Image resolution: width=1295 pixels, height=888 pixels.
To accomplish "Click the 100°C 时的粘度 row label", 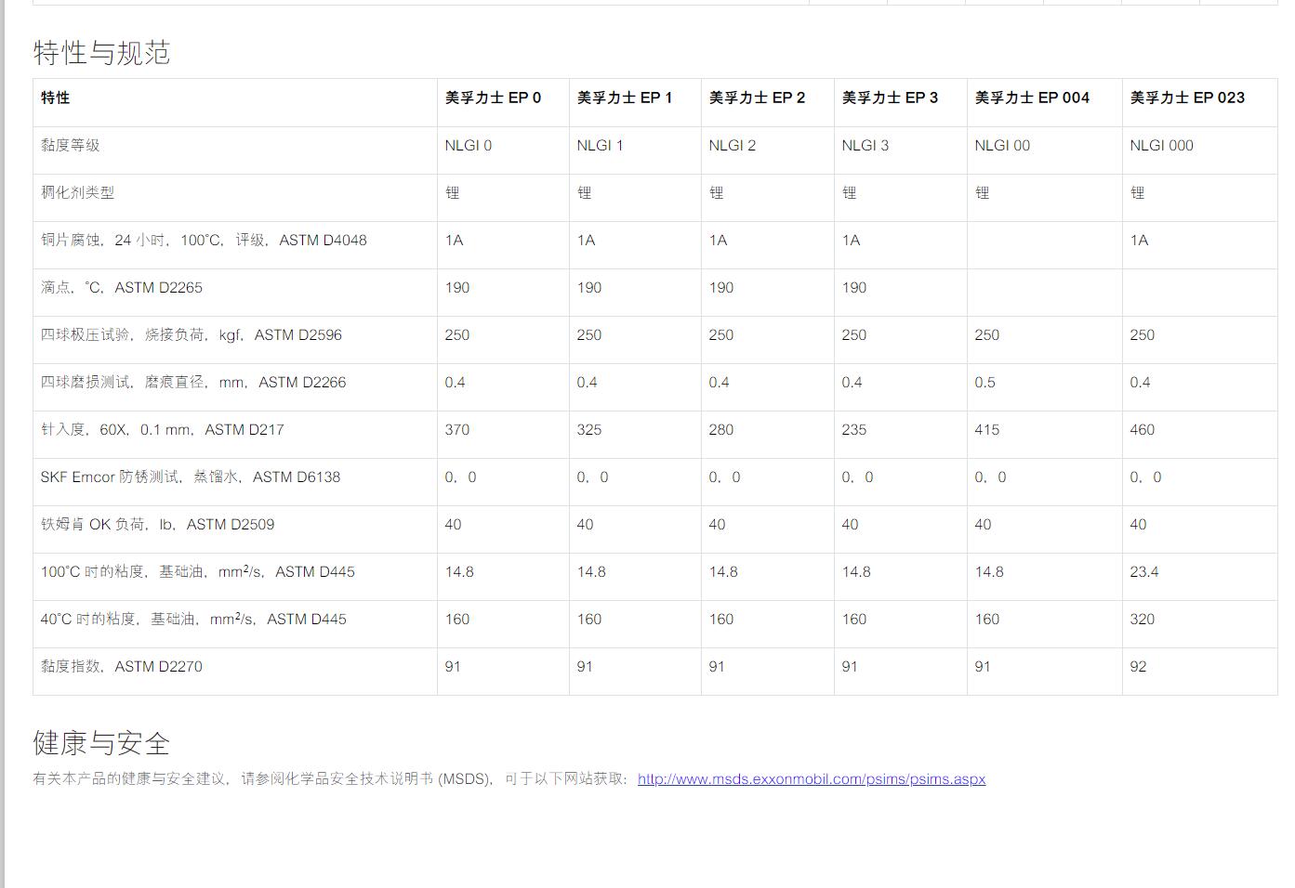I will click(197, 571).
